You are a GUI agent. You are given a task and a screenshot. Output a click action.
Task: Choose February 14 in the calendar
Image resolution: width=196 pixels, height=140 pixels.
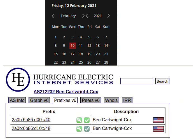(x=106, y=45)
